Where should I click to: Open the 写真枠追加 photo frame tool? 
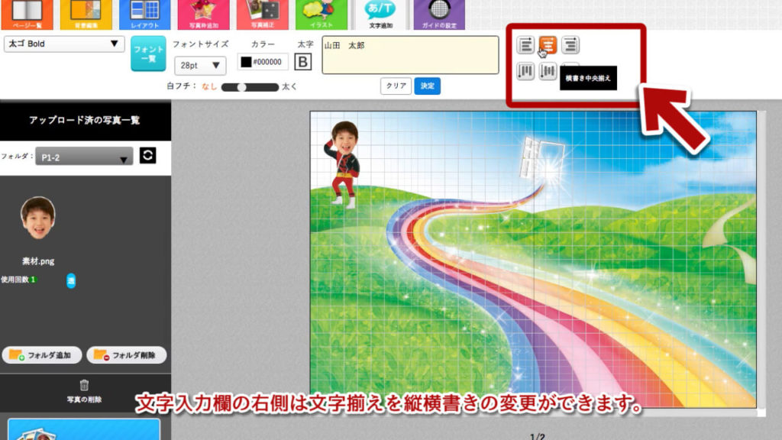pyautogui.click(x=203, y=15)
